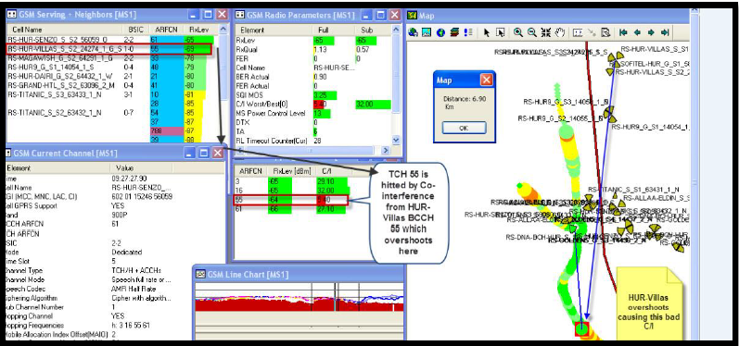Activate the zoom out magnifier tool
The width and height of the screenshot is (739, 346).
point(532,33)
